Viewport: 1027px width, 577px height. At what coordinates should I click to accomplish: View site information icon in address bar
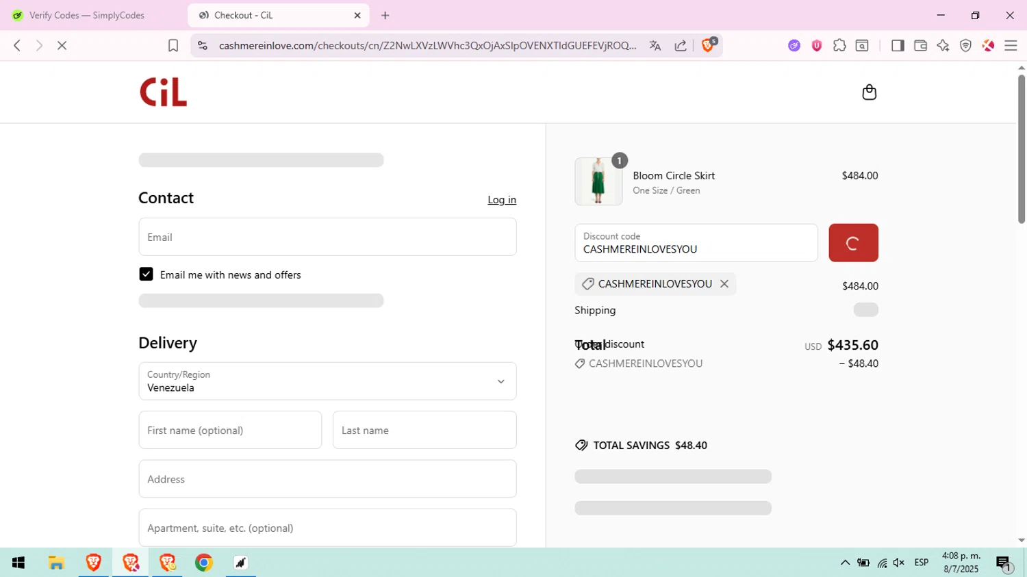pos(202,45)
